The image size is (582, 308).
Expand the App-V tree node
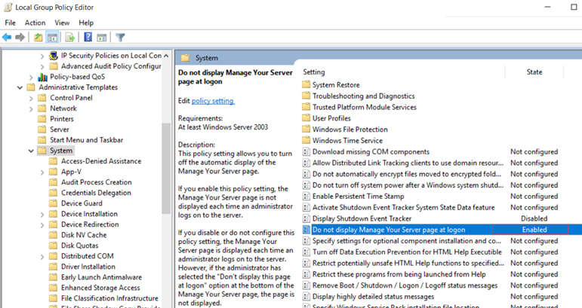[x=42, y=172]
